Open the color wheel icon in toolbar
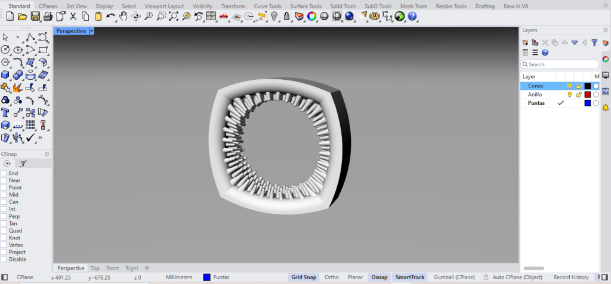This screenshot has height=284, width=611. coord(311,16)
